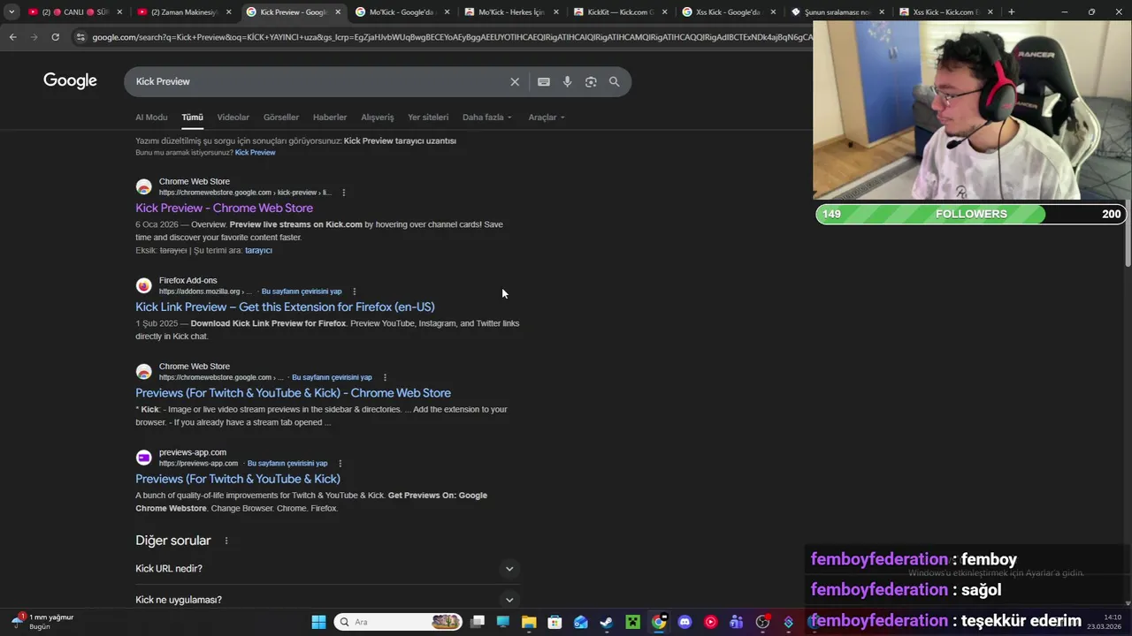
Task: Open options menu beside Diğer sorular
Action: (x=226, y=541)
